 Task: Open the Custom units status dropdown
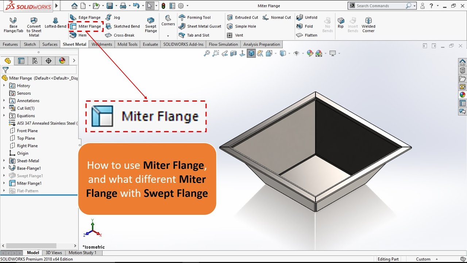coord(426,259)
